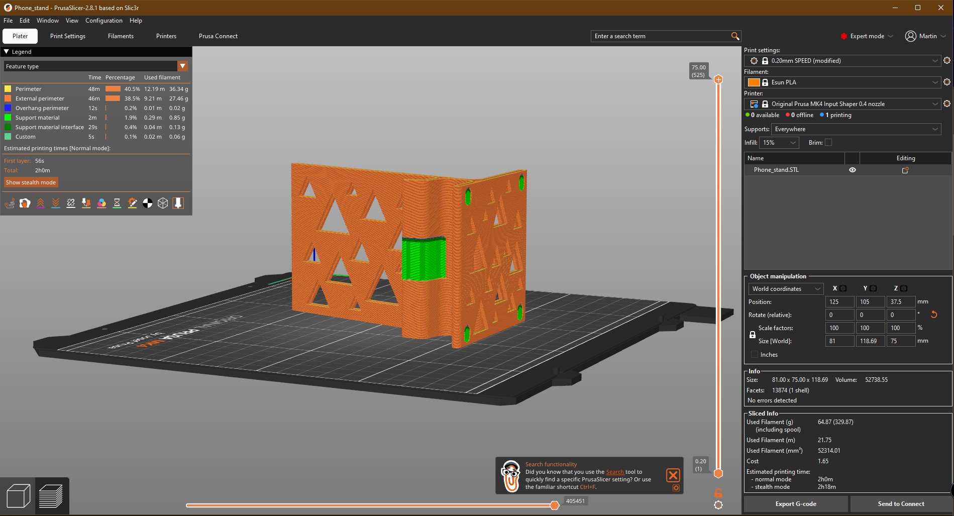Check the Inches checkbox

point(755,355)
